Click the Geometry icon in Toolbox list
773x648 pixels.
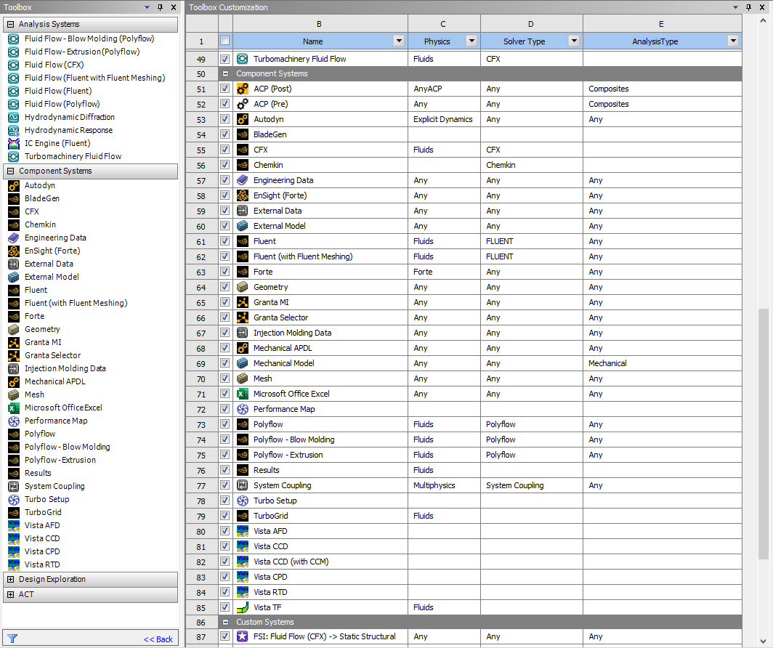click(x=13, y=329)
